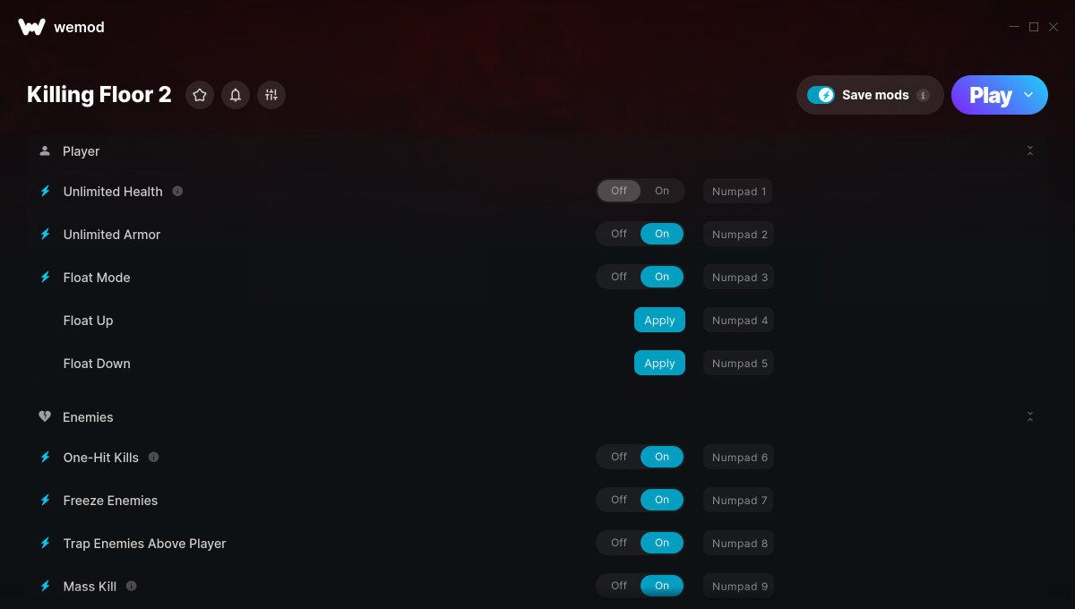The height and width of the screenshot is (609, 1075).
Task: Click info icon beside Mass Kill
Action: click(x=131, y=586)
